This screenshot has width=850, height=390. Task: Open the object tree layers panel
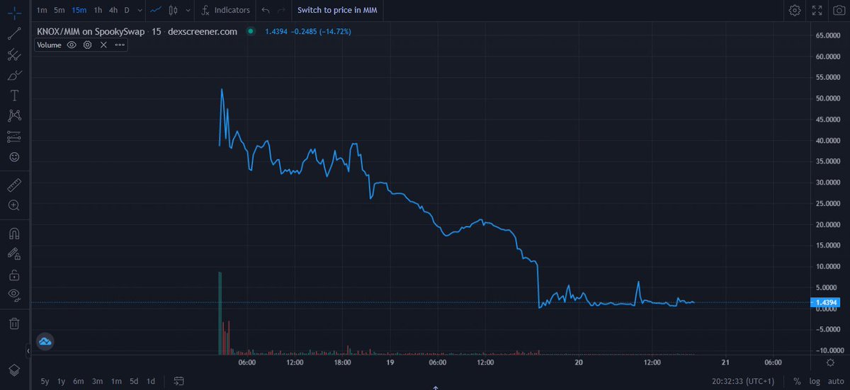[x=13, y=369]
